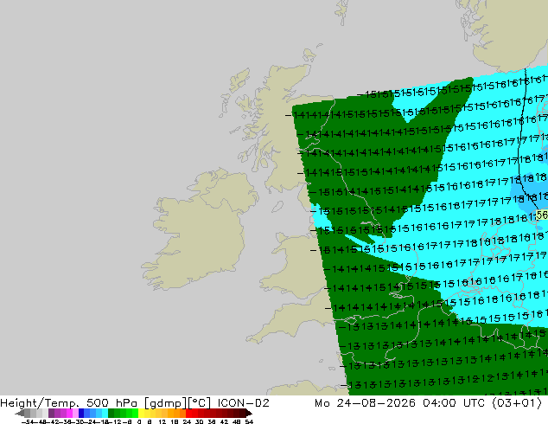Click the 'Height/Temp.' title text
Image resolution: width=548 pixels, height=424 pixels.
[x=41, y=403]
